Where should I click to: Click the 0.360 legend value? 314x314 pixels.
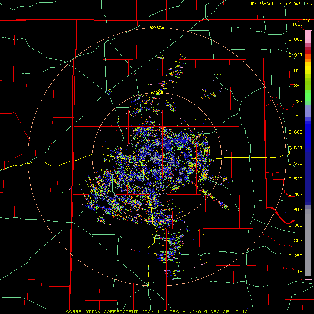pos(296,225)
